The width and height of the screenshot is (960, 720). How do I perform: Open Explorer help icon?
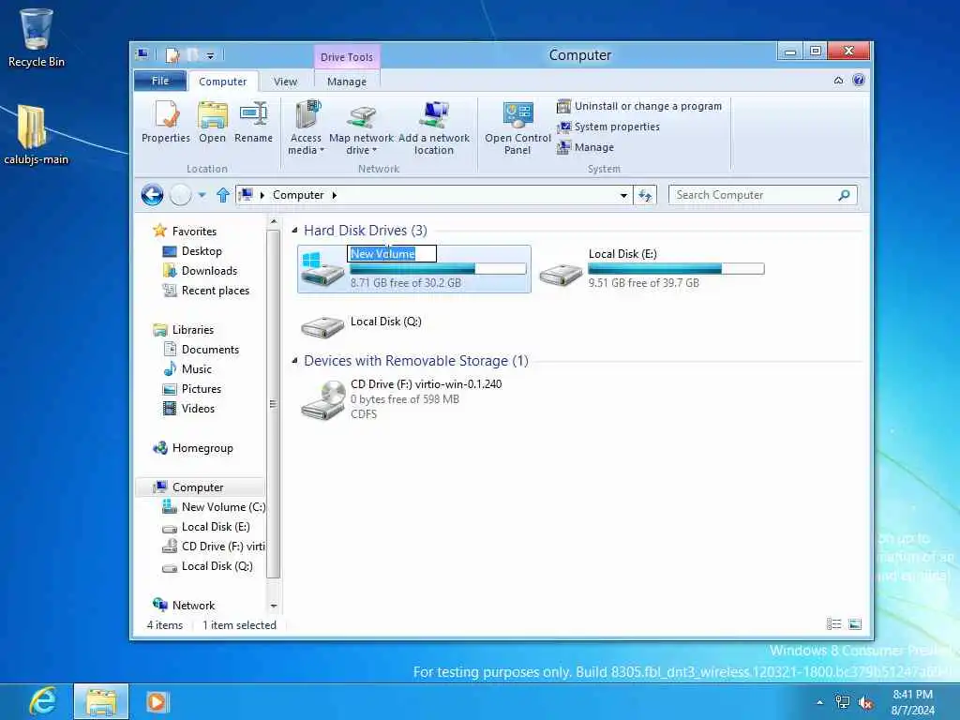[x=859, y=80]
